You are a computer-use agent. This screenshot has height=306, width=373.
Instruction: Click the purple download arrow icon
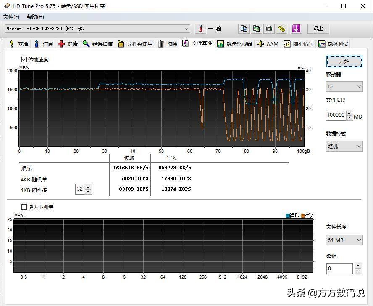pos(296,29)
